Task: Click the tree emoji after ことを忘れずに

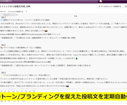Action: click(x=76, y=58)
